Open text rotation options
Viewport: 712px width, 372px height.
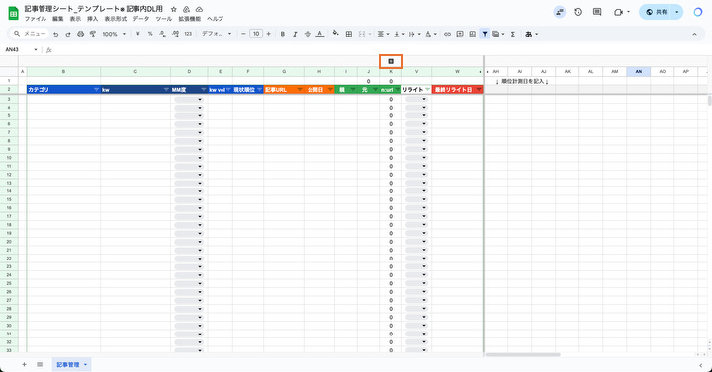pyautogui.click(x=430, y=34)
